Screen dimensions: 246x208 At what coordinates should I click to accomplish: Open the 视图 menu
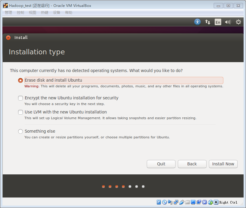(x=33, y=13)
